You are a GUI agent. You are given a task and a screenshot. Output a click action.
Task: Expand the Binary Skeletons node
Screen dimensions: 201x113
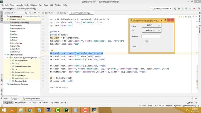coord(10,61)
